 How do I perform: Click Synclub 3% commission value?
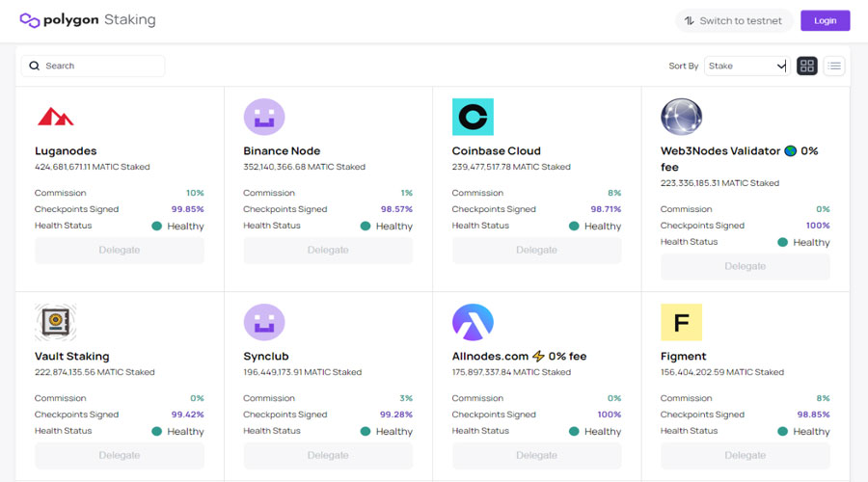coord(406,398)
